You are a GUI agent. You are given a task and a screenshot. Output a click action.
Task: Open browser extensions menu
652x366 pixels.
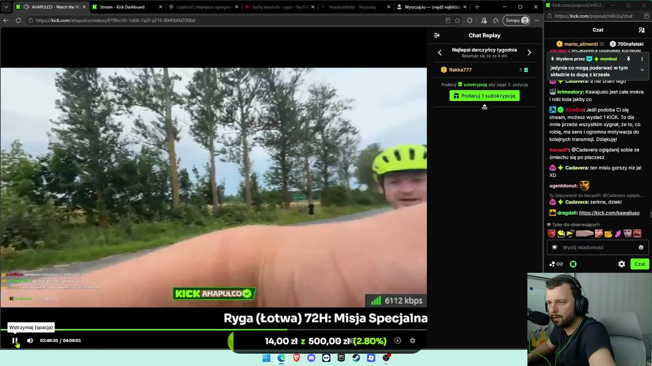(470, 20)
